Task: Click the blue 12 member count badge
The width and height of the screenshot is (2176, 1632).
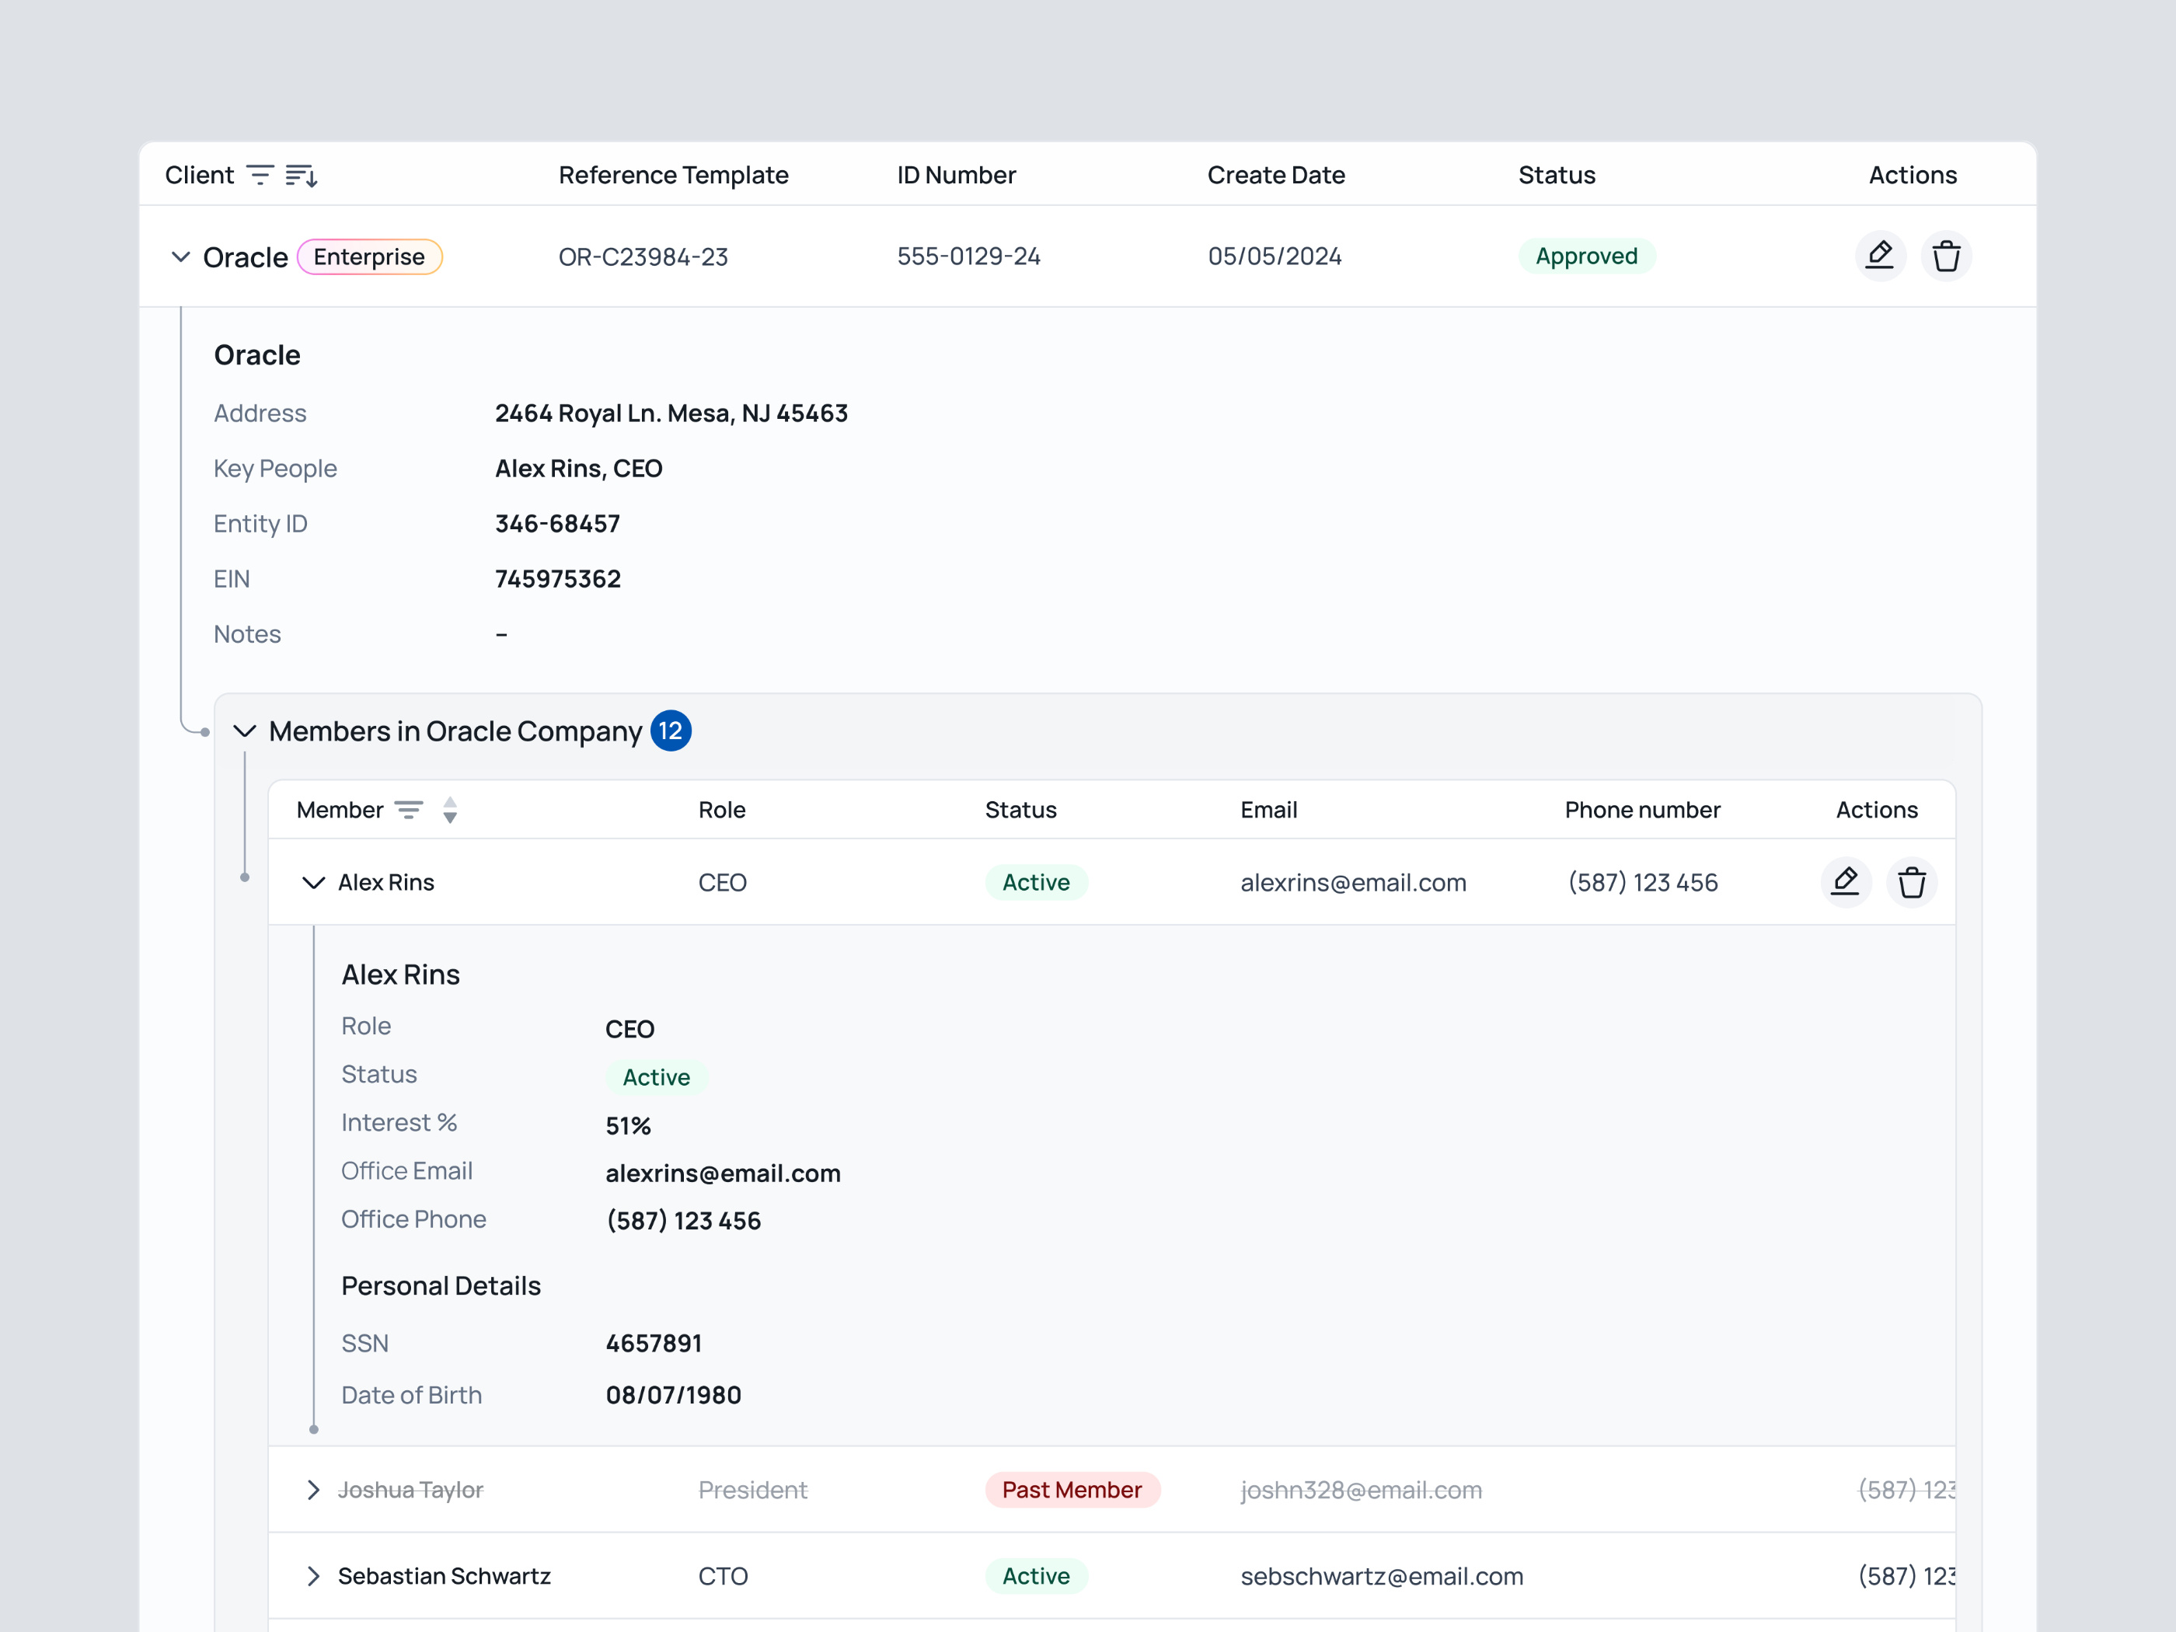Action: pyautogui.click(x=671, y=730)
